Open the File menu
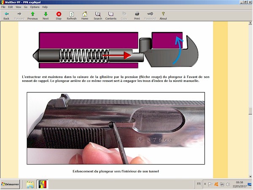Screen dimensions: 253x190 point(3,7)
